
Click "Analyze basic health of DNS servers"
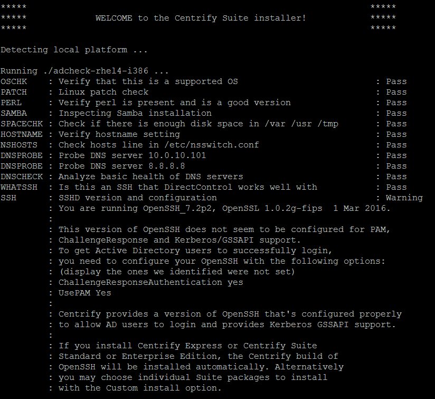151,177
